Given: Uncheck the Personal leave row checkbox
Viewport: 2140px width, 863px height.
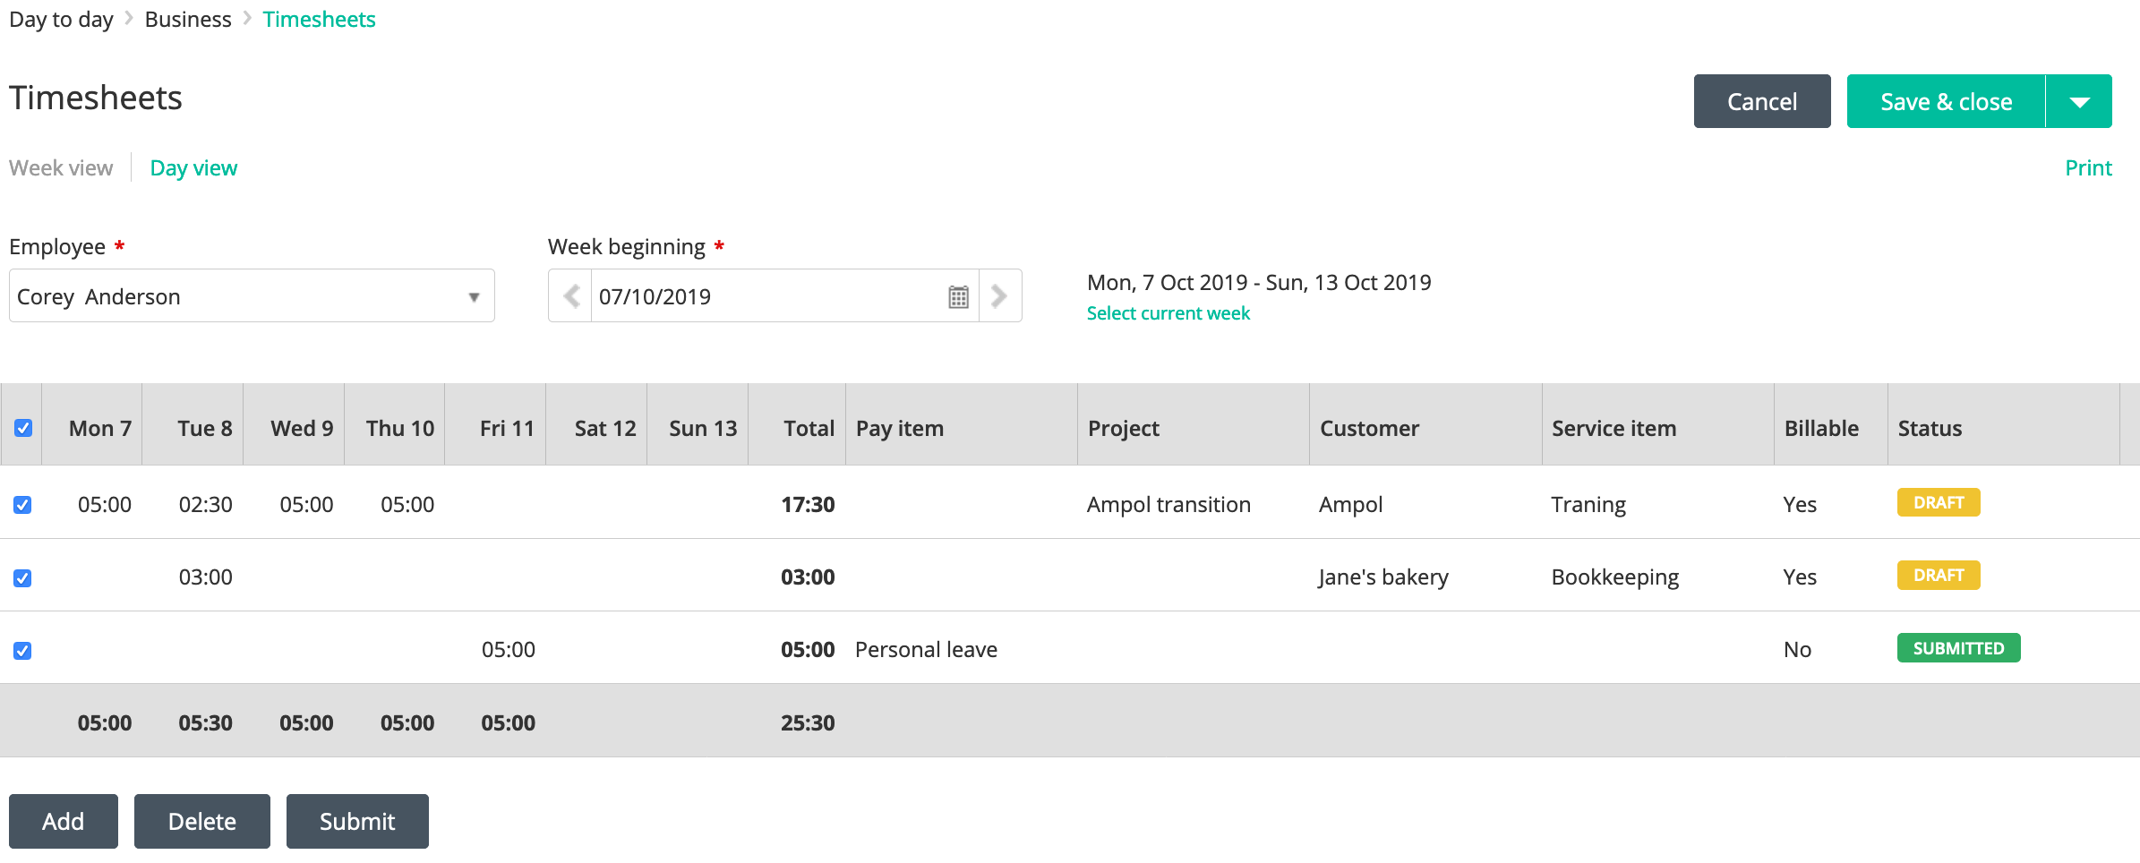Looking at the screenshot, I should (23, 651).
